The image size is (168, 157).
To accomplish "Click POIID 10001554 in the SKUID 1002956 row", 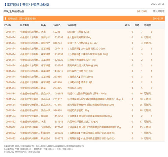I will [10, 94].
